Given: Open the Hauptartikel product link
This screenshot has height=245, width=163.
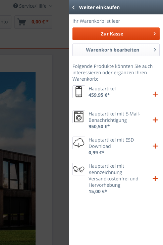Looking at the screenshot, I should 102,89.
